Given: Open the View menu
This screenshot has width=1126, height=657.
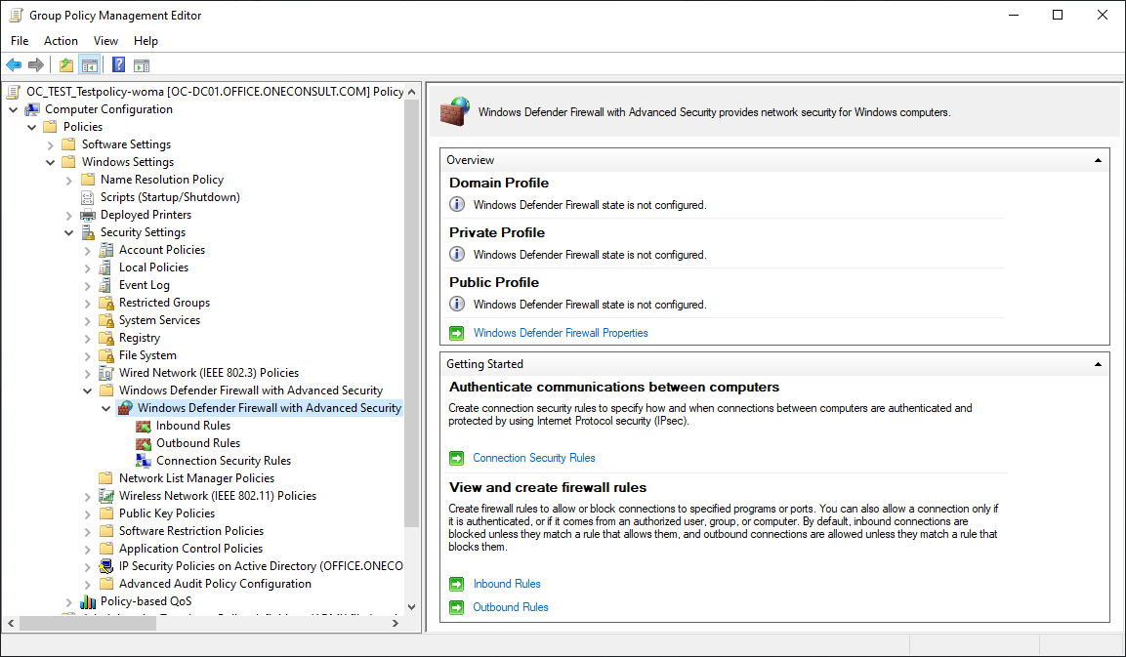Looking at the screenshot, I should [x=105, y=41].
